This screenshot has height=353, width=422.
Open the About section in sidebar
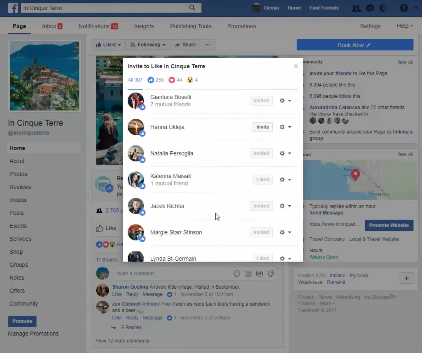17,161
